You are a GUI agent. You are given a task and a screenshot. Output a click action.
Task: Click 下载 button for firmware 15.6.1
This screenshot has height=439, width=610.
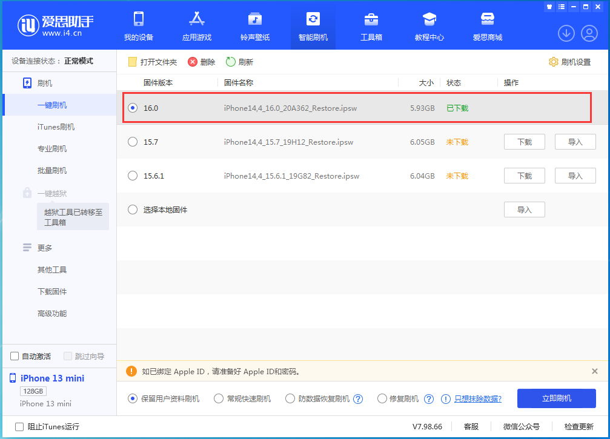[525, 176]
